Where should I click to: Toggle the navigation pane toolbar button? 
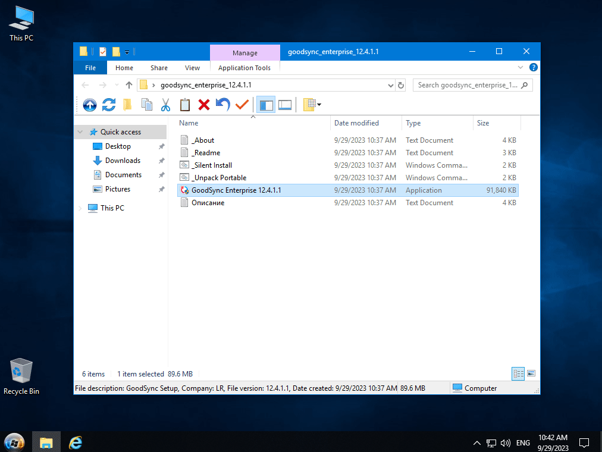click(x=266, y=105)
